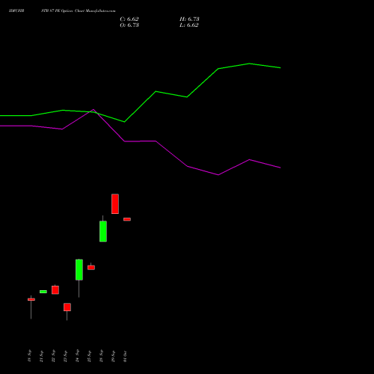Screen dimensions: 374x374
Task: Click the high value H: 6.73
Action: 189,19
